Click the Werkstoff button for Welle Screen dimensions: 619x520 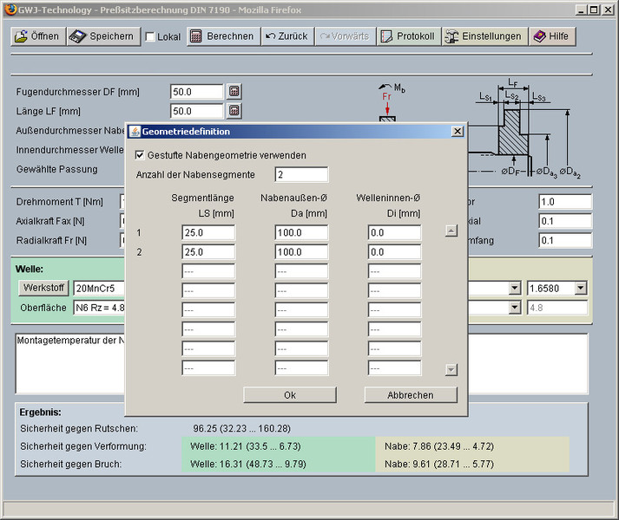coord(44,287)
